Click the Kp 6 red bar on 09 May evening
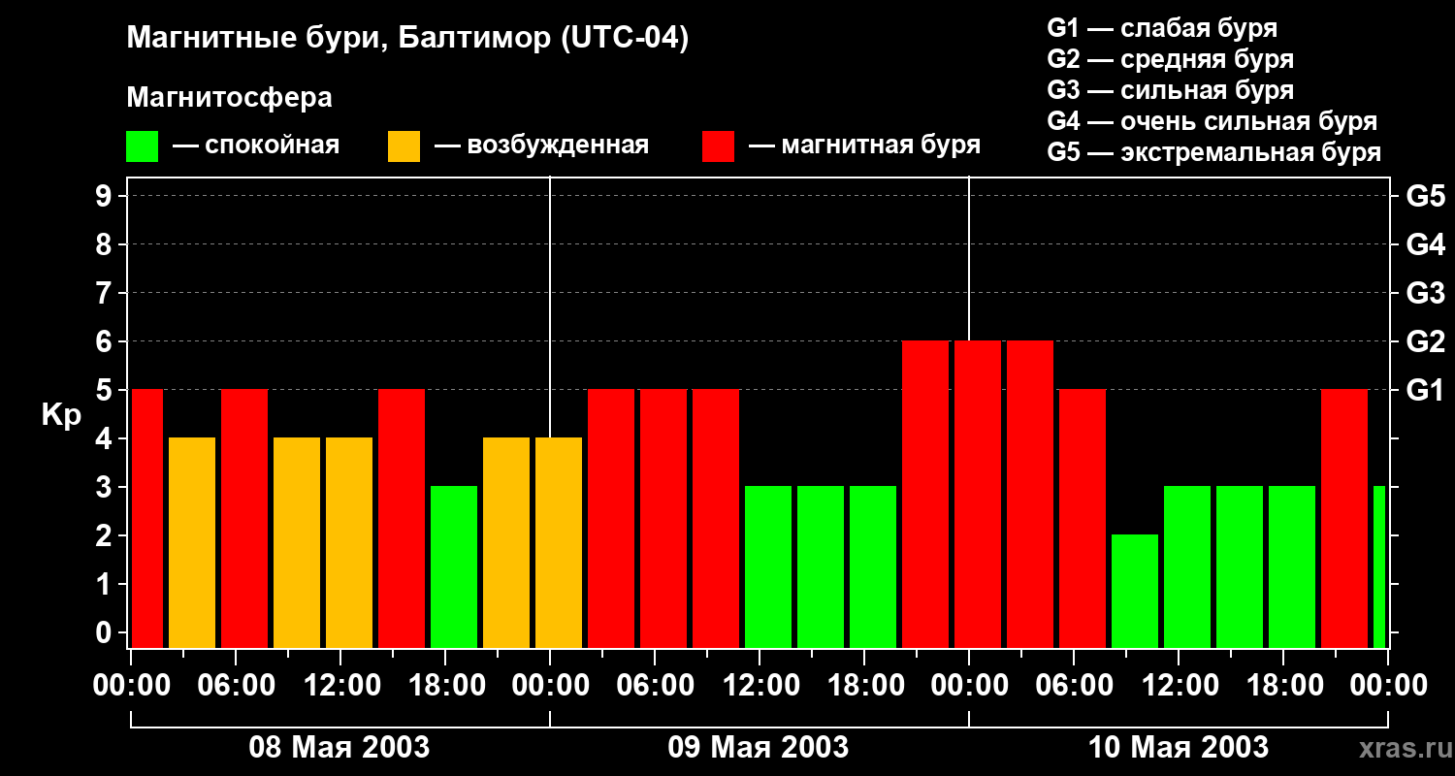This screenshot has height=776, width=1455. click(x=925, y=495)
